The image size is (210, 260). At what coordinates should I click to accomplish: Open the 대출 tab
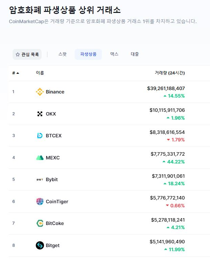tap(135, 54)
